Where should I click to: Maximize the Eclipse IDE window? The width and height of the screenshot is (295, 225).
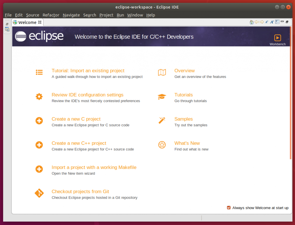pyautogui.click(x=283, y=7)
